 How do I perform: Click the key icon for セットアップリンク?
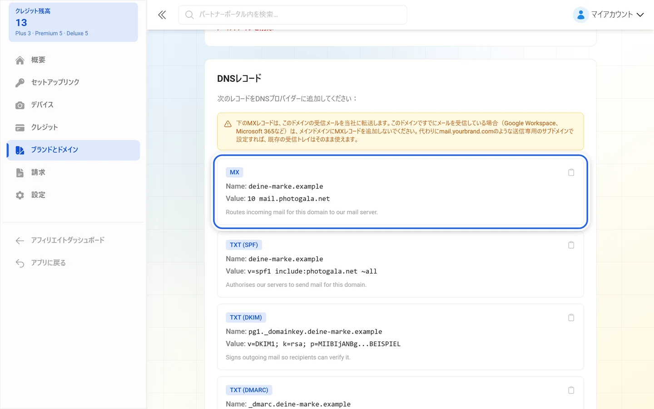coord(20,83)
